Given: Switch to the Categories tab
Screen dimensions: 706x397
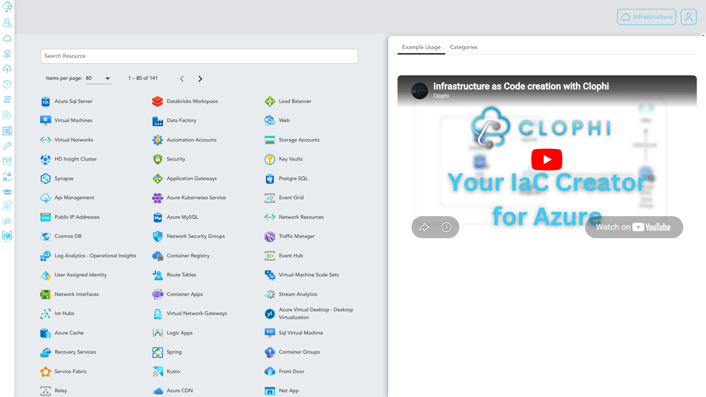Looking at the screenshot, I should tap(463, 47).
